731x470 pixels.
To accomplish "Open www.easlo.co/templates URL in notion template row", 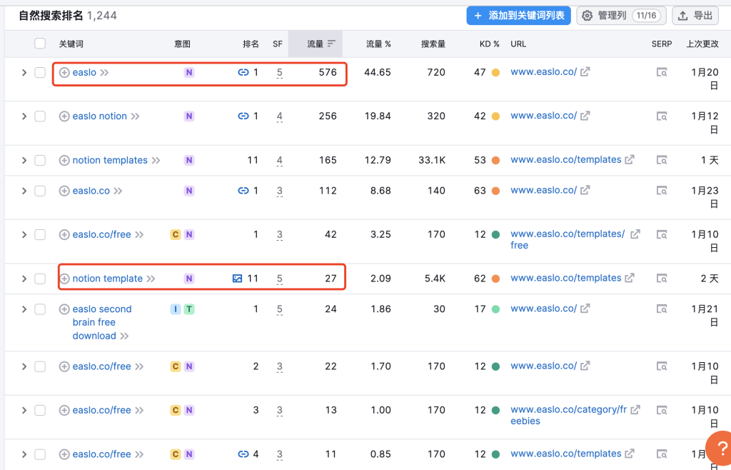I will coord(566,278).
